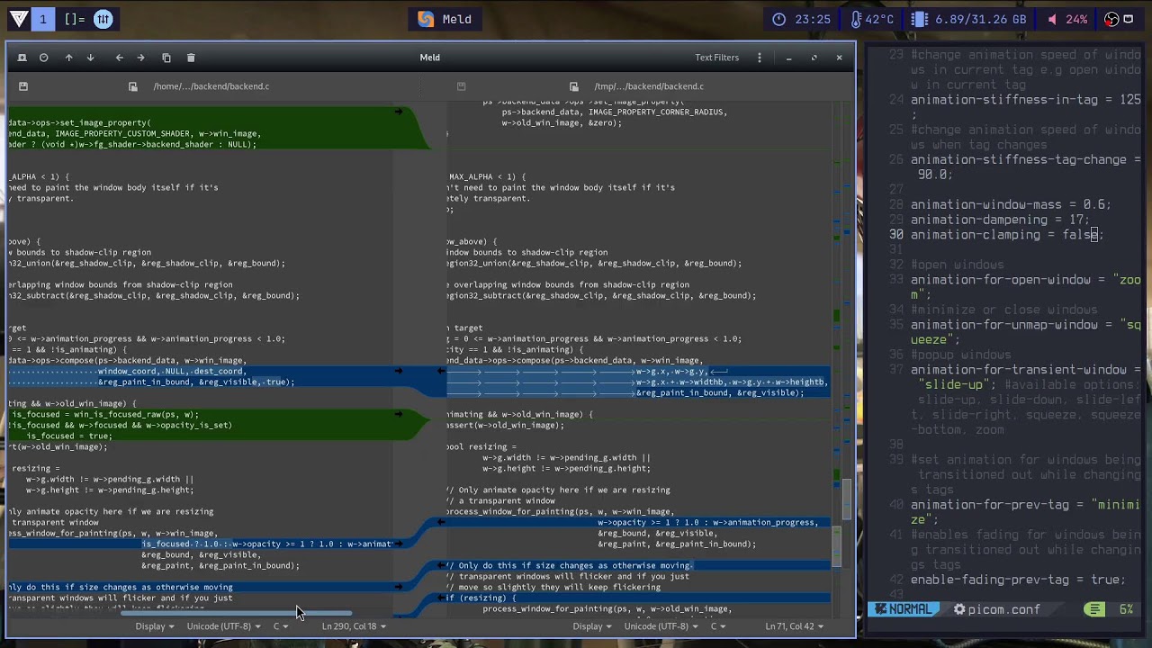Screen dimensions: 1152x648
Task: Open left pane Ln 290, Col 18 dropdown
Action: (x=354, y=626)
